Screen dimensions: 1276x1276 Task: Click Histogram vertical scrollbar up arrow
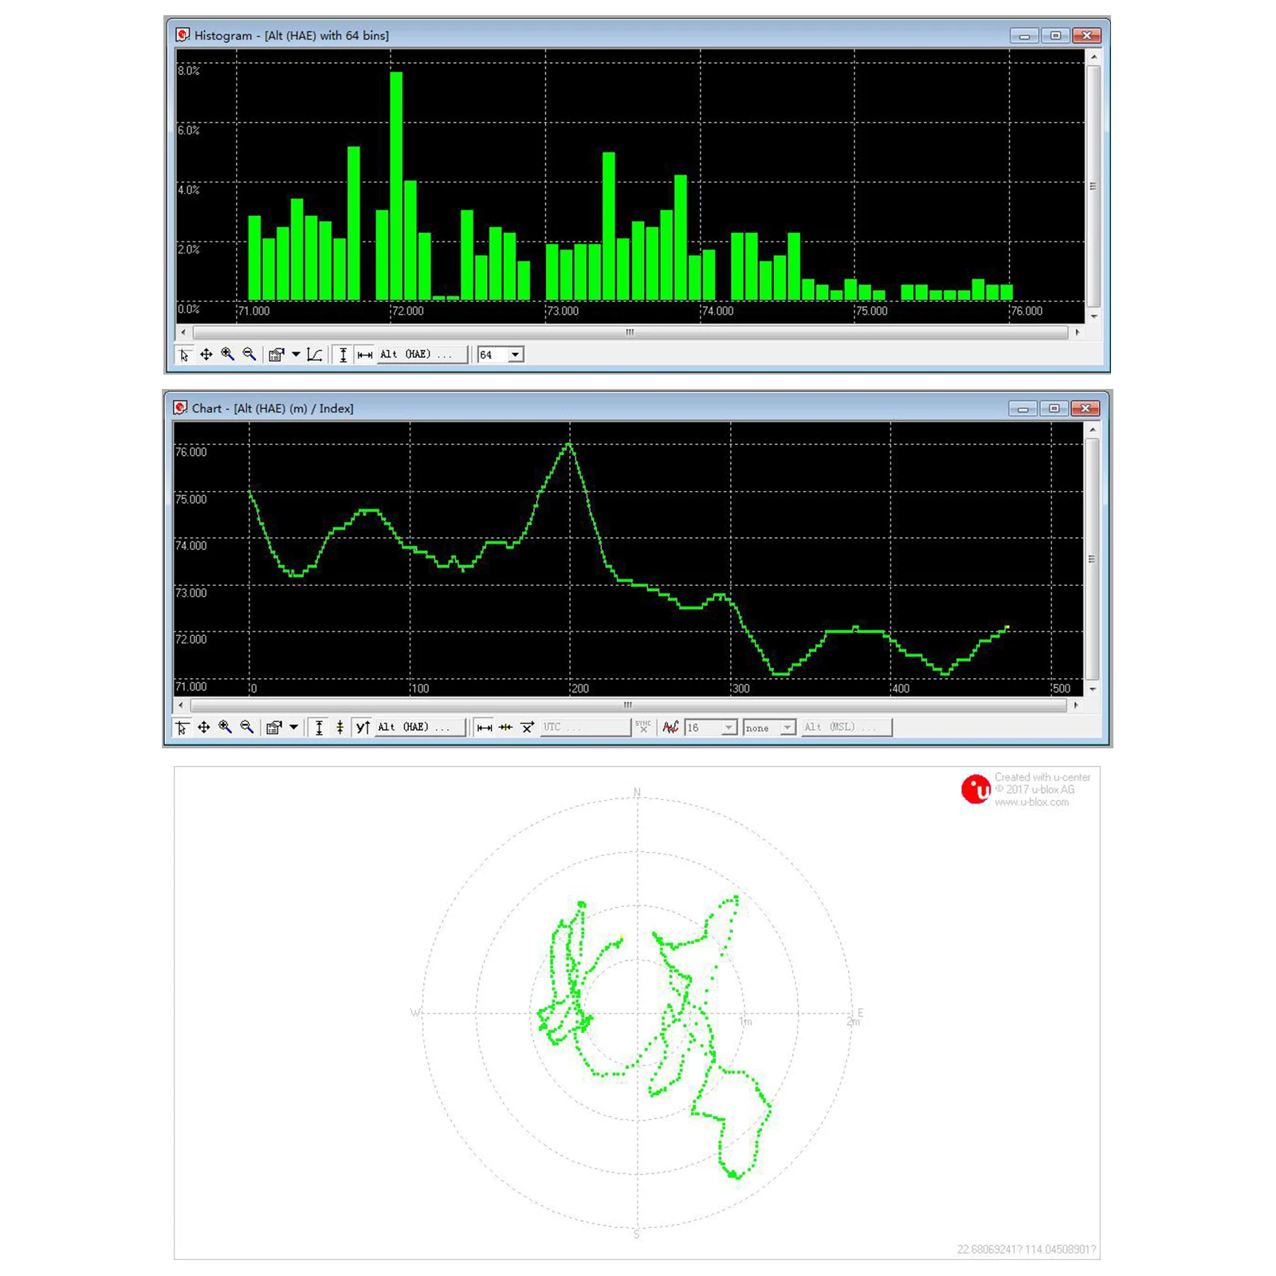[1093, 57]
